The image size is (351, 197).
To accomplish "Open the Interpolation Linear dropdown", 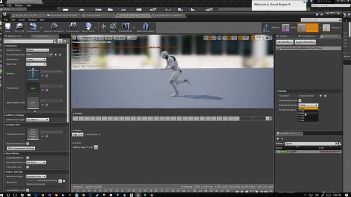I will tap(36, 60).
